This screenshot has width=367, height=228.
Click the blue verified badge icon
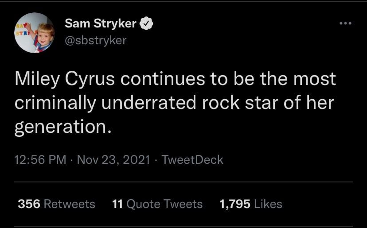pyautogui.click(x=147, y=23)
